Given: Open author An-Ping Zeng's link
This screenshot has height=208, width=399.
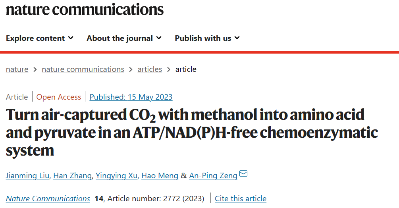Looking at the screenshot, I should tap(213, 176).
